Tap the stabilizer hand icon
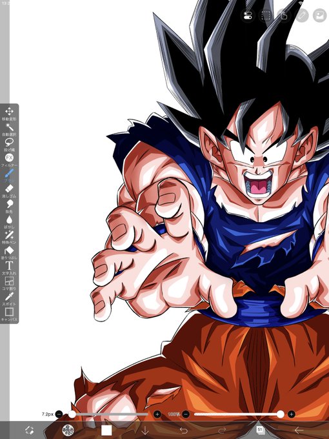Screen dimensions: 329x439 click(x=284, y=15)
